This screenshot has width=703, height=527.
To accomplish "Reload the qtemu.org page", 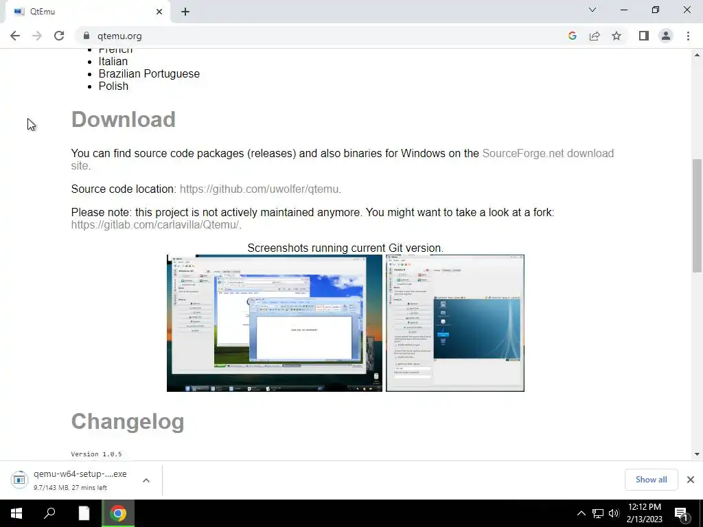I will pos(59,36).
